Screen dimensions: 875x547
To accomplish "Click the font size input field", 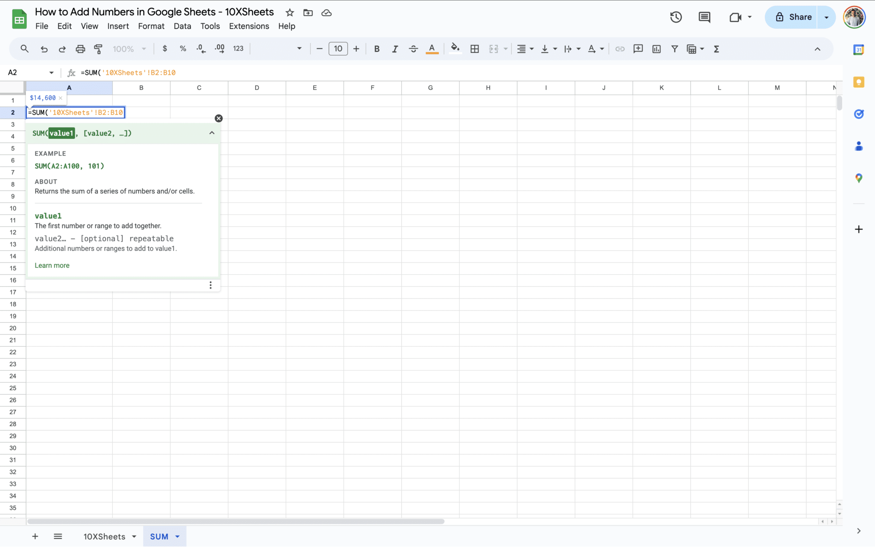I will pos(338,49).
